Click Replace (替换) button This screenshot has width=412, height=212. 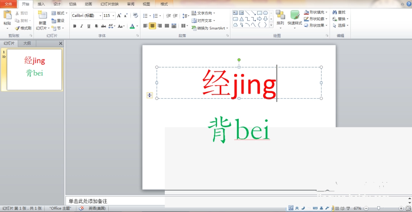tap(340, 19)
